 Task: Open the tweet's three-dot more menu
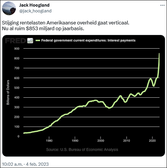[x=162, y=5]
